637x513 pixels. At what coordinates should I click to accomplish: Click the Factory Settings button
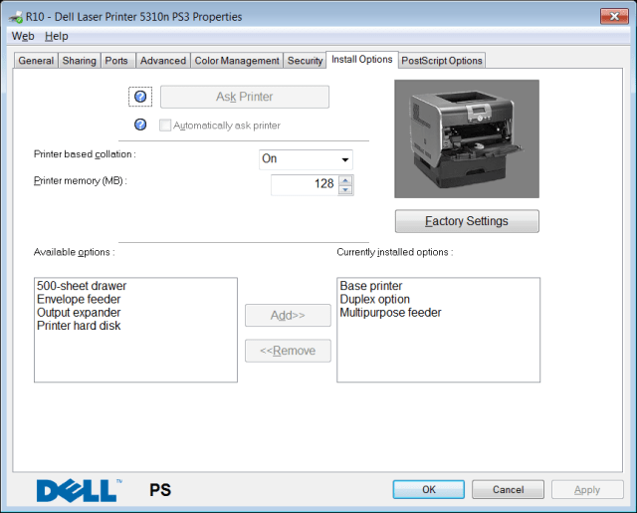click(467, 221)
